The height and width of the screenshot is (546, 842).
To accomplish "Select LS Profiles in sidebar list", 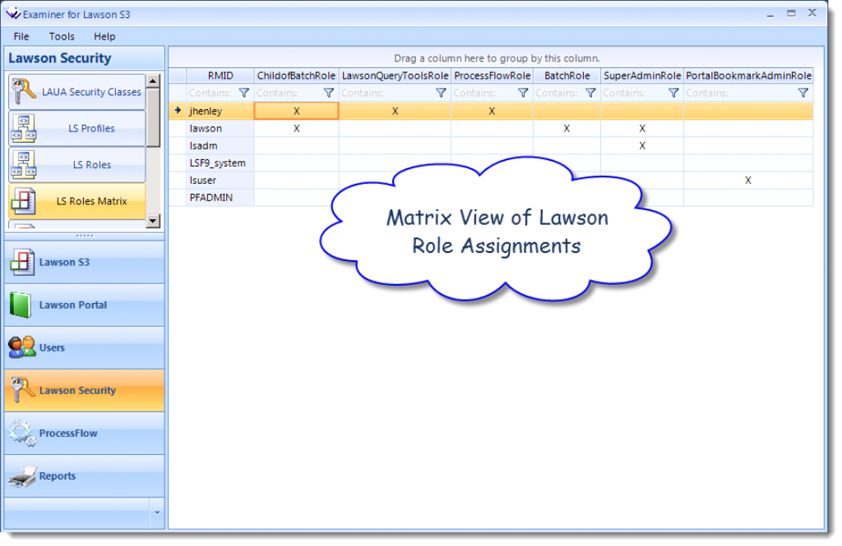I will click(x=76, y=128).
